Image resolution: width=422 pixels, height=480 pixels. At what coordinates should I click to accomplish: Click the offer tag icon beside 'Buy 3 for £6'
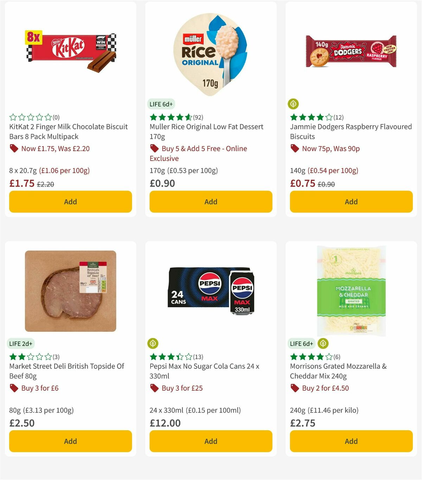[x=14, y=388]
